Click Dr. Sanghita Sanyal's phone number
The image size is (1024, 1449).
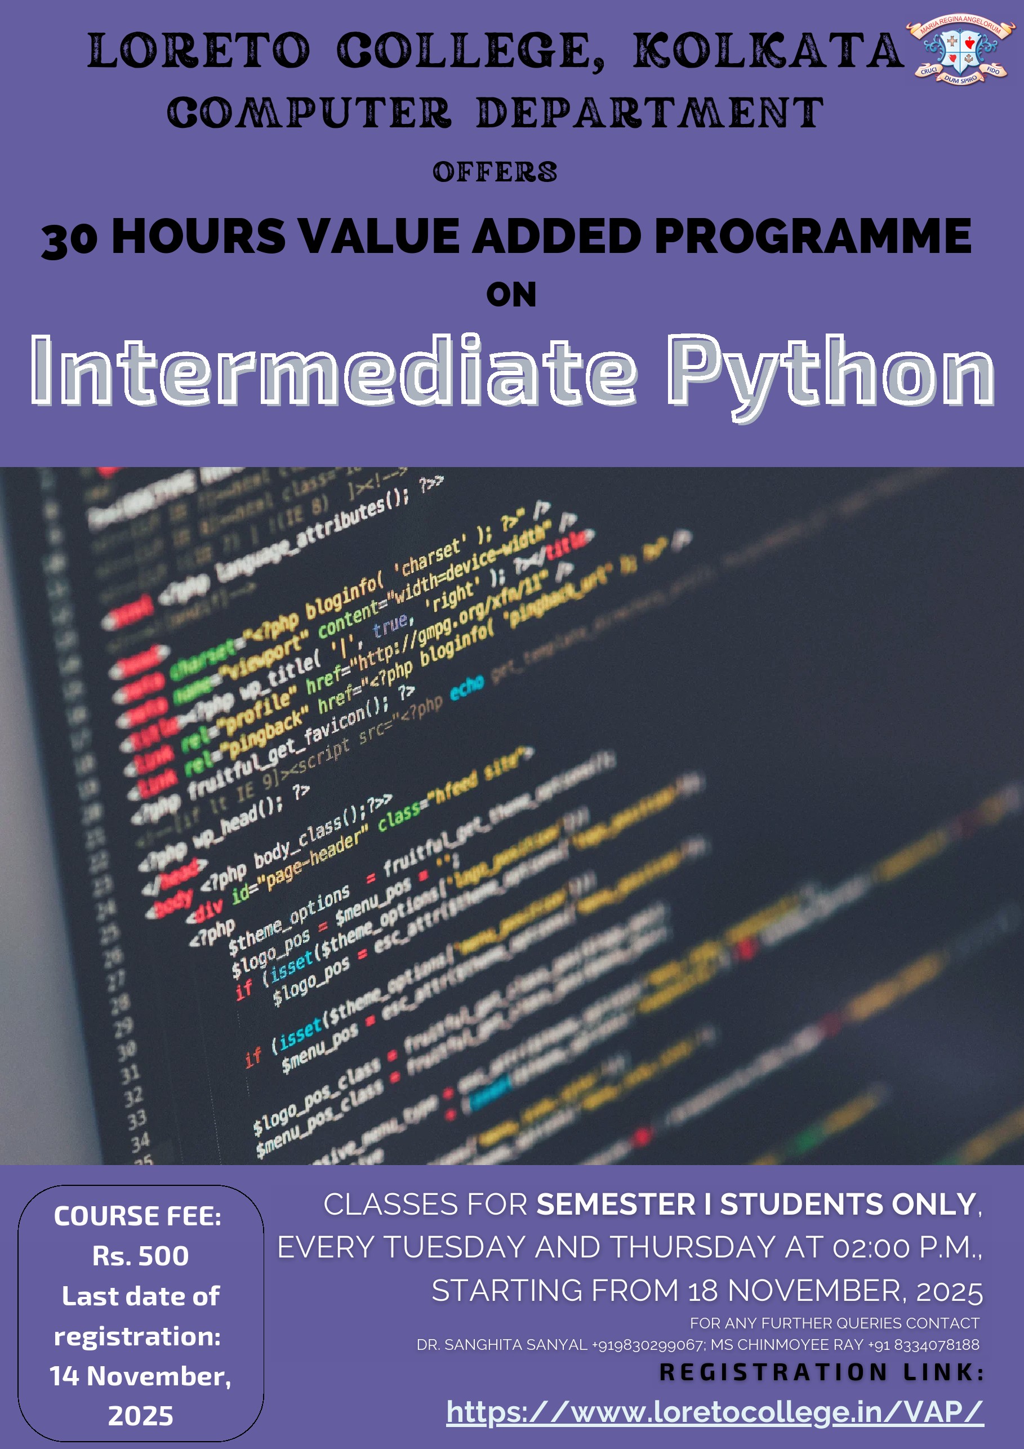[x=648, y=1345]
